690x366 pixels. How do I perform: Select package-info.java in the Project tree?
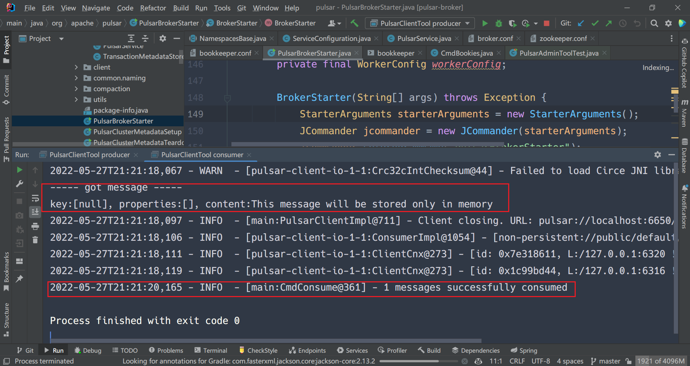pyautogui.click(x=120, y=110)
